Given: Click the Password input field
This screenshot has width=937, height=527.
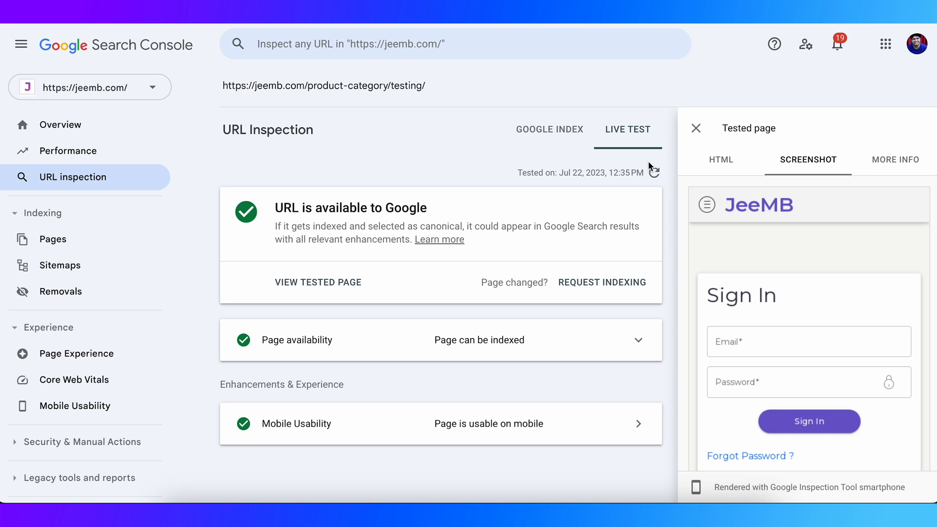Looking at the screenshot, I should click(809, 382).
